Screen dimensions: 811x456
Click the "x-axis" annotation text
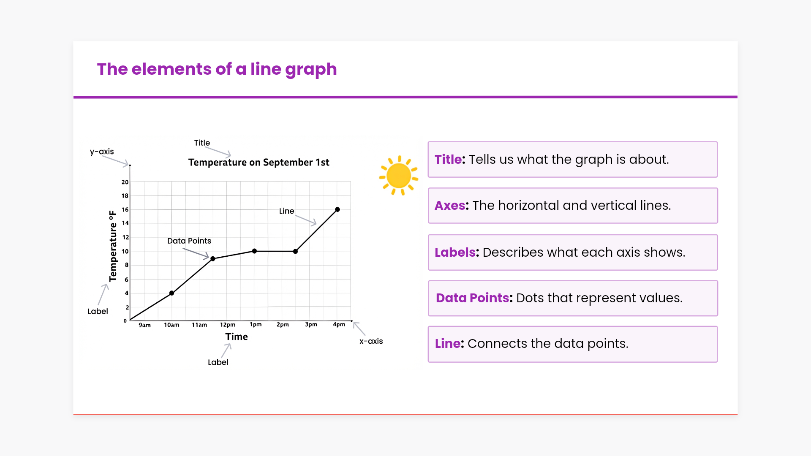(371, 341)
